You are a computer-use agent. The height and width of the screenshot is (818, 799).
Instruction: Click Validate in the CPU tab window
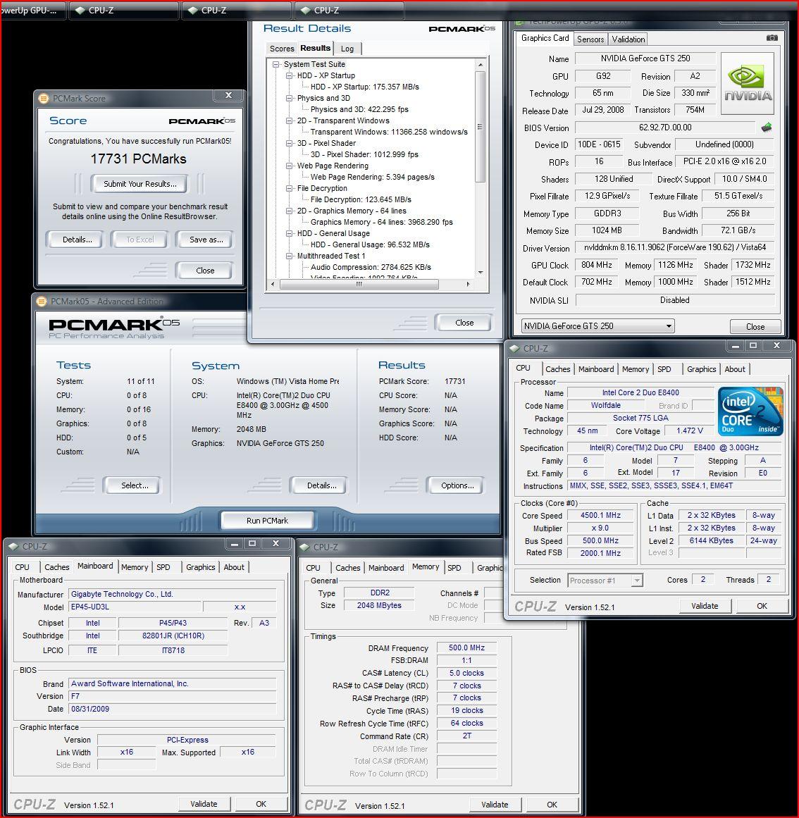[705, 606]
